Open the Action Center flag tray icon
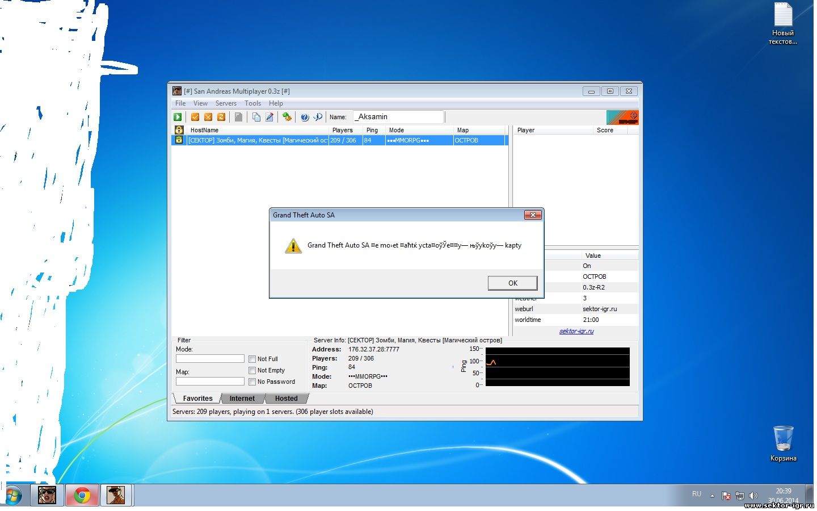This screenshot has height=511, width=817. pyautogui.click(x=726, y=496)
